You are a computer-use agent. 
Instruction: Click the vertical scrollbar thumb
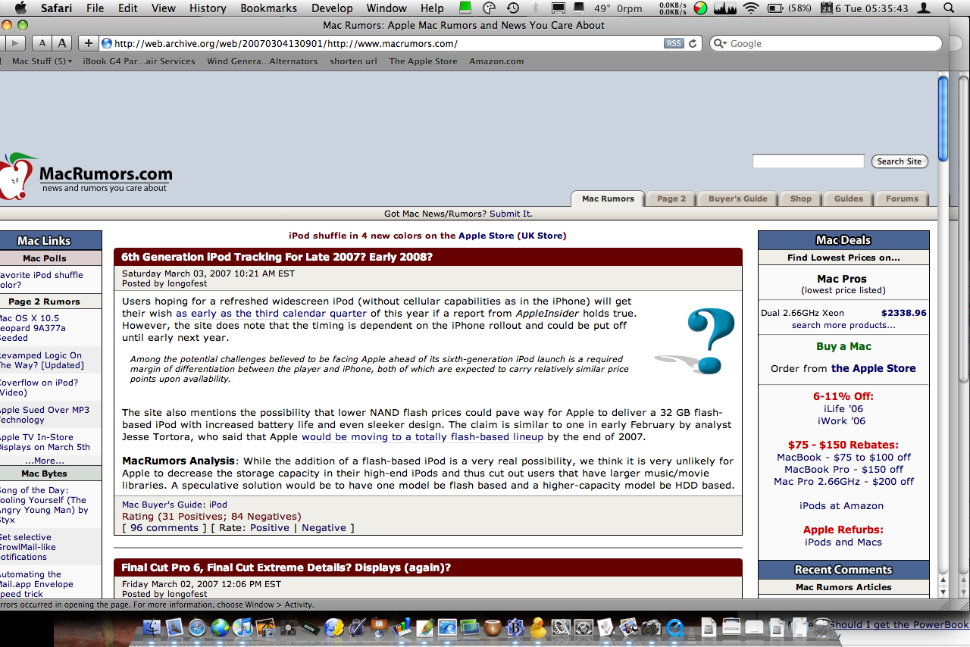(x=943, y=117)
